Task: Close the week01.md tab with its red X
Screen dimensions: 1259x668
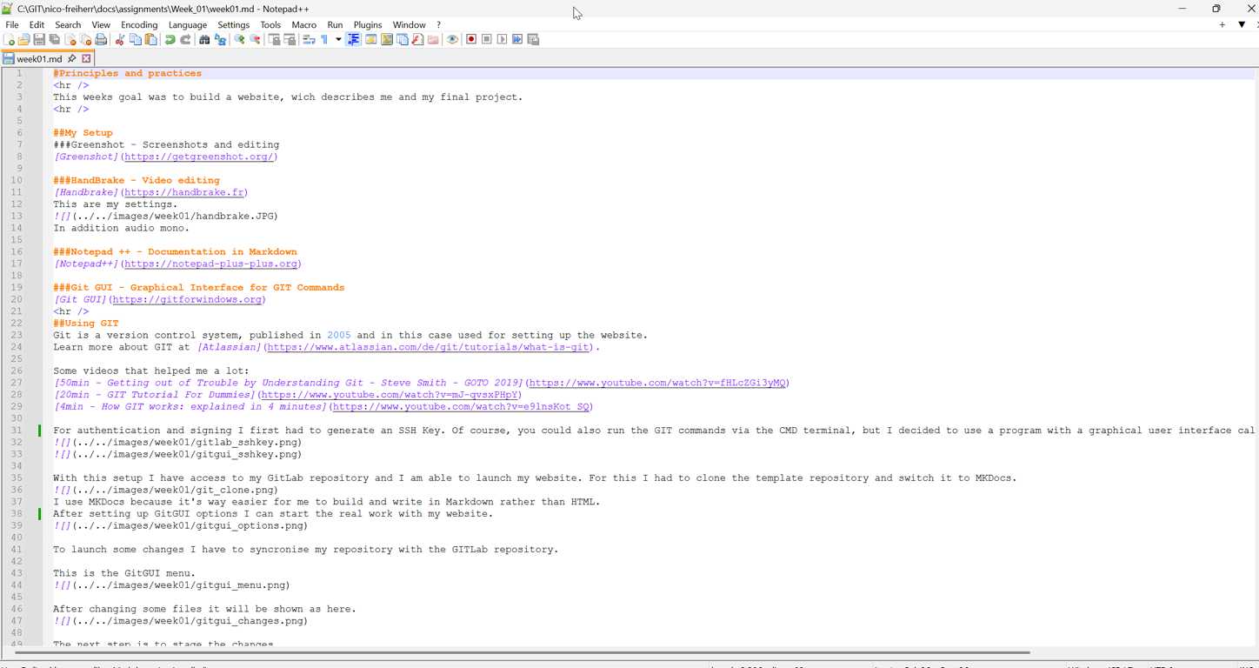Action: [x=86, y=59]
